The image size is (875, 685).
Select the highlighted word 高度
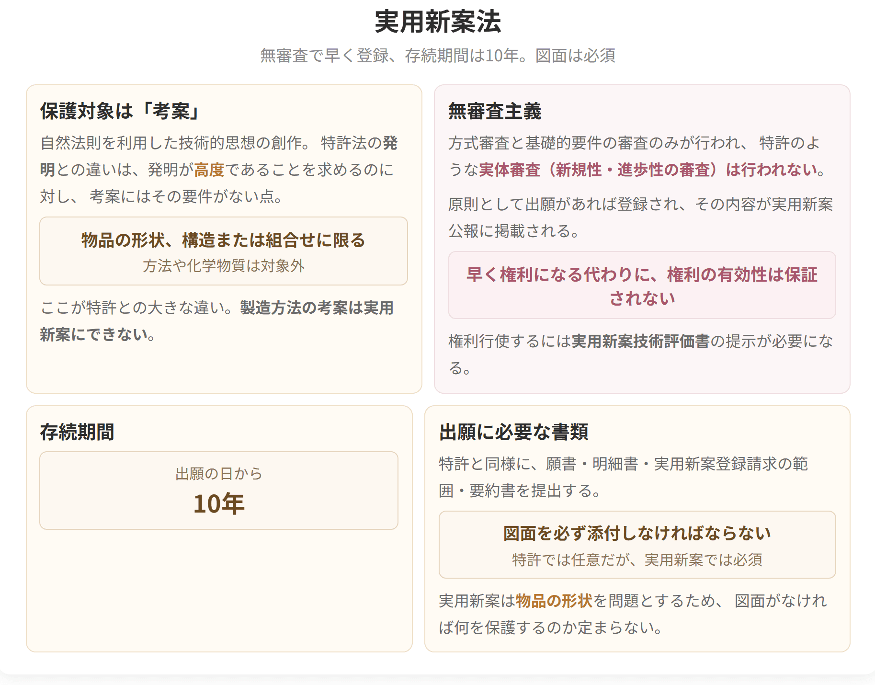[x=209, y=170]
